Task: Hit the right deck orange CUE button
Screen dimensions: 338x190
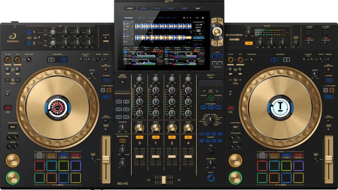Action: (x=235, y=160)
